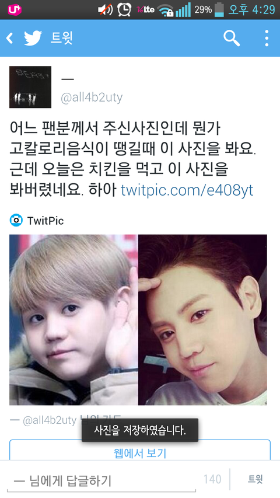The height and width of the screenshot is (498, 280).
Task: Tap the 사진을 저장하였습니다 toast message
Action: click(140, 430)
